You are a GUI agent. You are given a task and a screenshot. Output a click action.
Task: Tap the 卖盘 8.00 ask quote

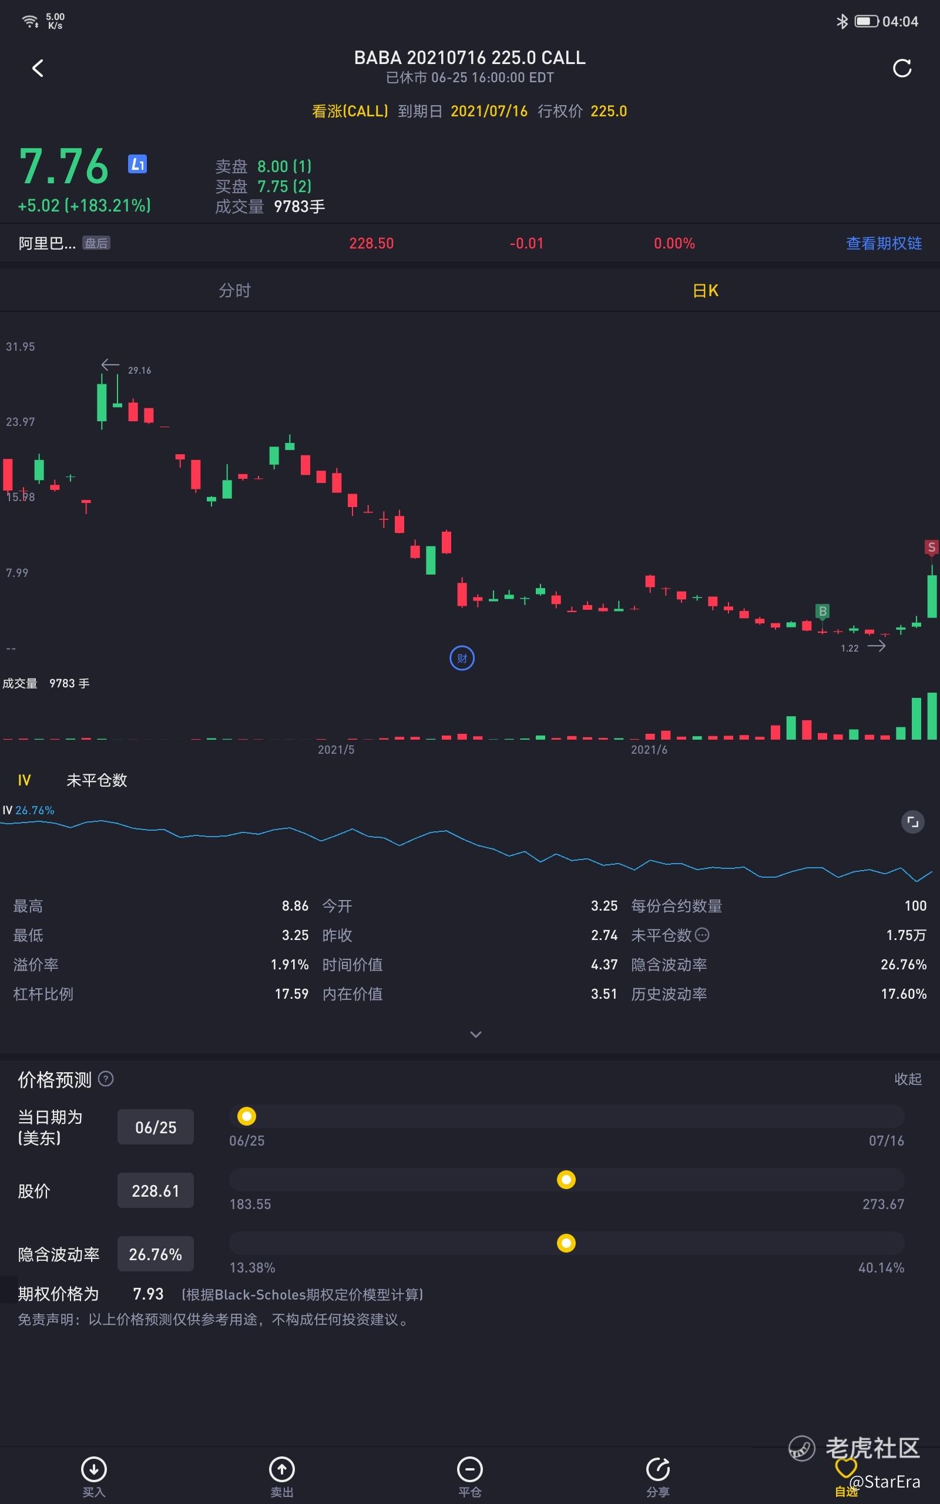(264, 167)
